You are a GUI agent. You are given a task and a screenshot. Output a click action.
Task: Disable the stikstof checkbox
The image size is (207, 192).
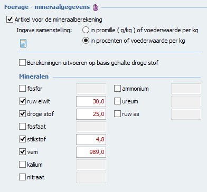(22, 139)
